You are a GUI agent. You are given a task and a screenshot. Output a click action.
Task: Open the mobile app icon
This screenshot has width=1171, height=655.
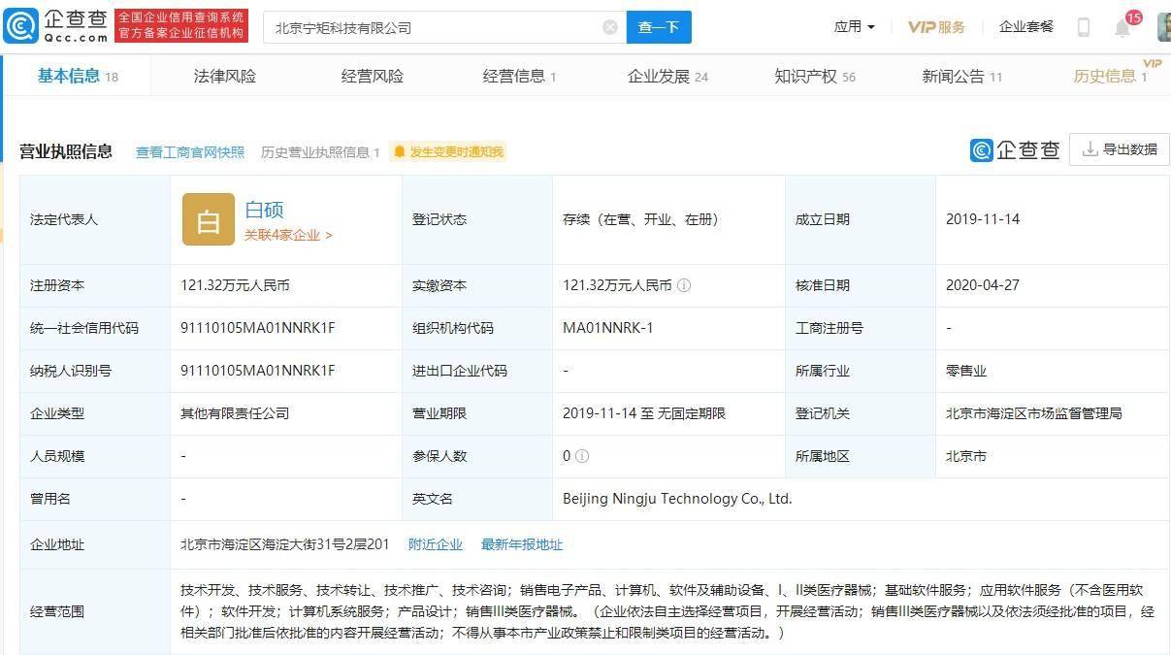[x=1084, y=27]
